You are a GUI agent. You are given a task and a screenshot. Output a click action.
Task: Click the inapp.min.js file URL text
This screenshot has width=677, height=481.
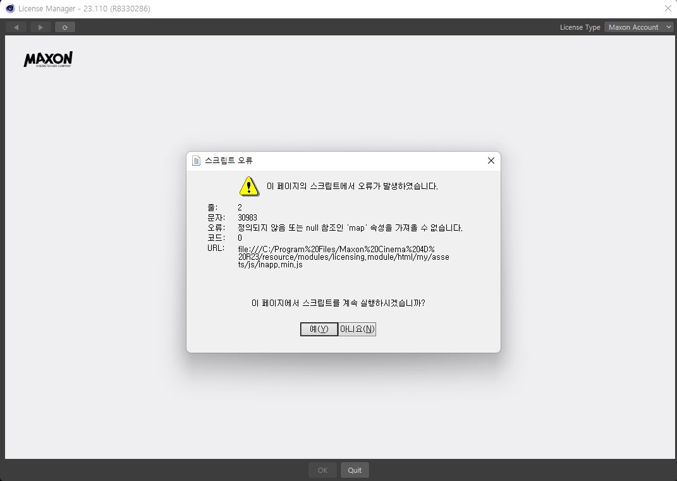[344, 257]
